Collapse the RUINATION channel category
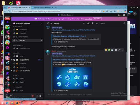Image resolution: width=140 pixels, height=105 pixels. (x=17, y=27)
